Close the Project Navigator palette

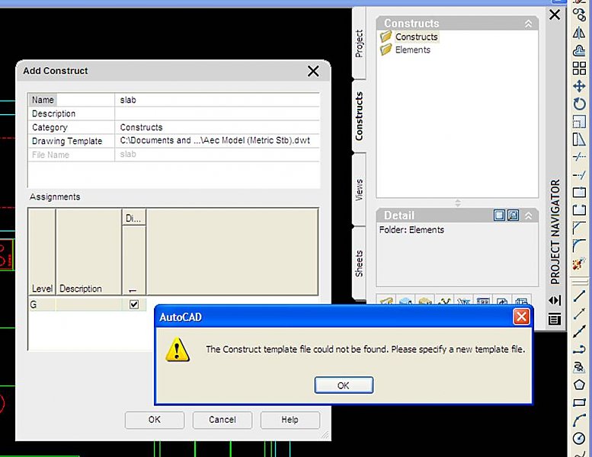[555, 14]
